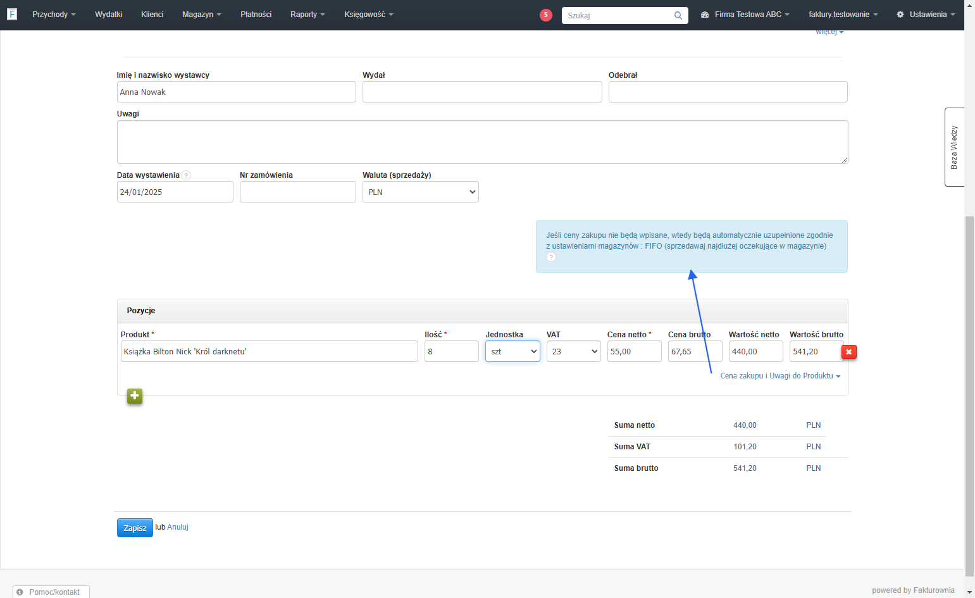The image size is (975, 598).
Task: Remove the product row with red X
Action: pos(849,352)
